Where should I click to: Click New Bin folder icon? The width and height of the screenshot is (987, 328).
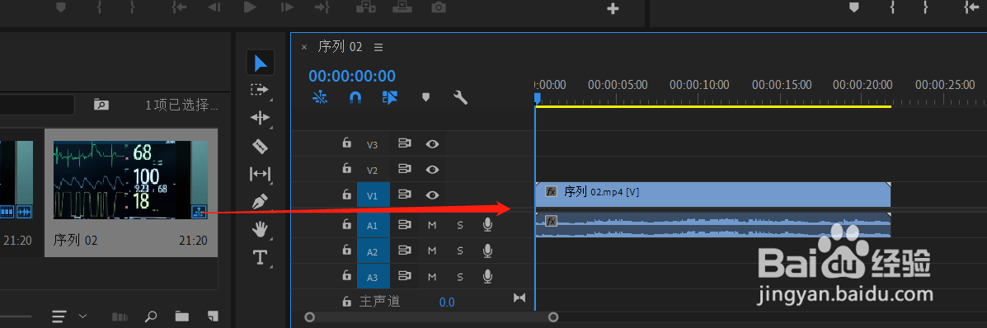coord(182,316)
